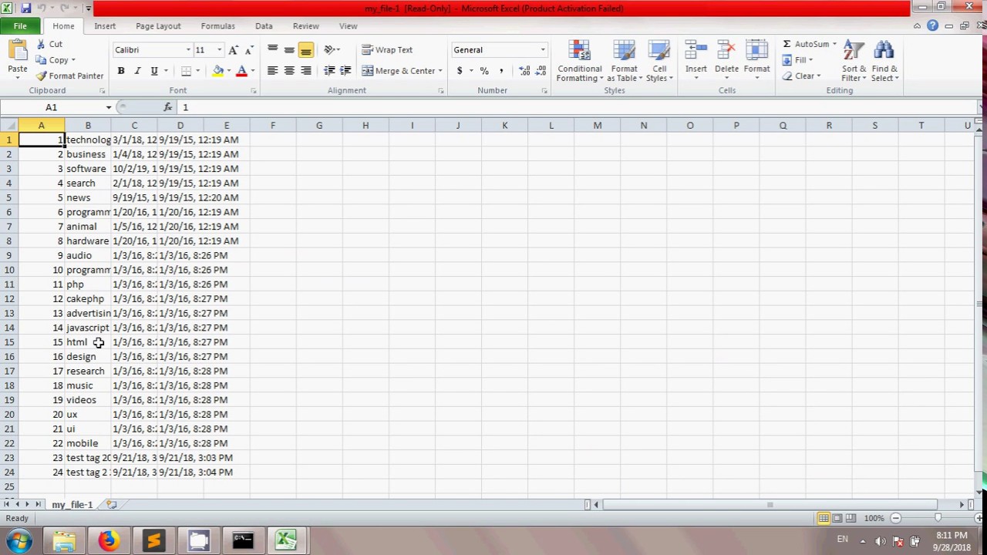Apply Accounting dollar format

pos(460,71)
